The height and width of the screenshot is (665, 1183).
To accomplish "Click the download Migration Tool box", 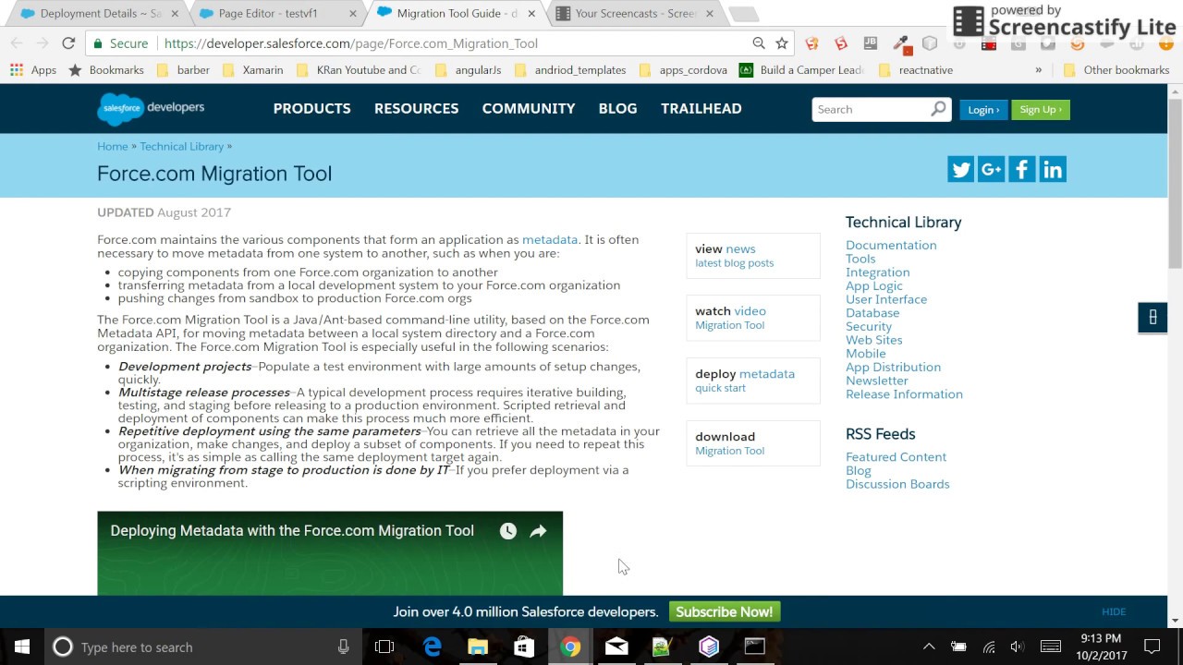I will click(x=753, y=443).
